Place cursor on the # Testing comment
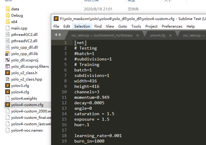The height and width of the screenshot is (145, 206). tap(86, 48)
